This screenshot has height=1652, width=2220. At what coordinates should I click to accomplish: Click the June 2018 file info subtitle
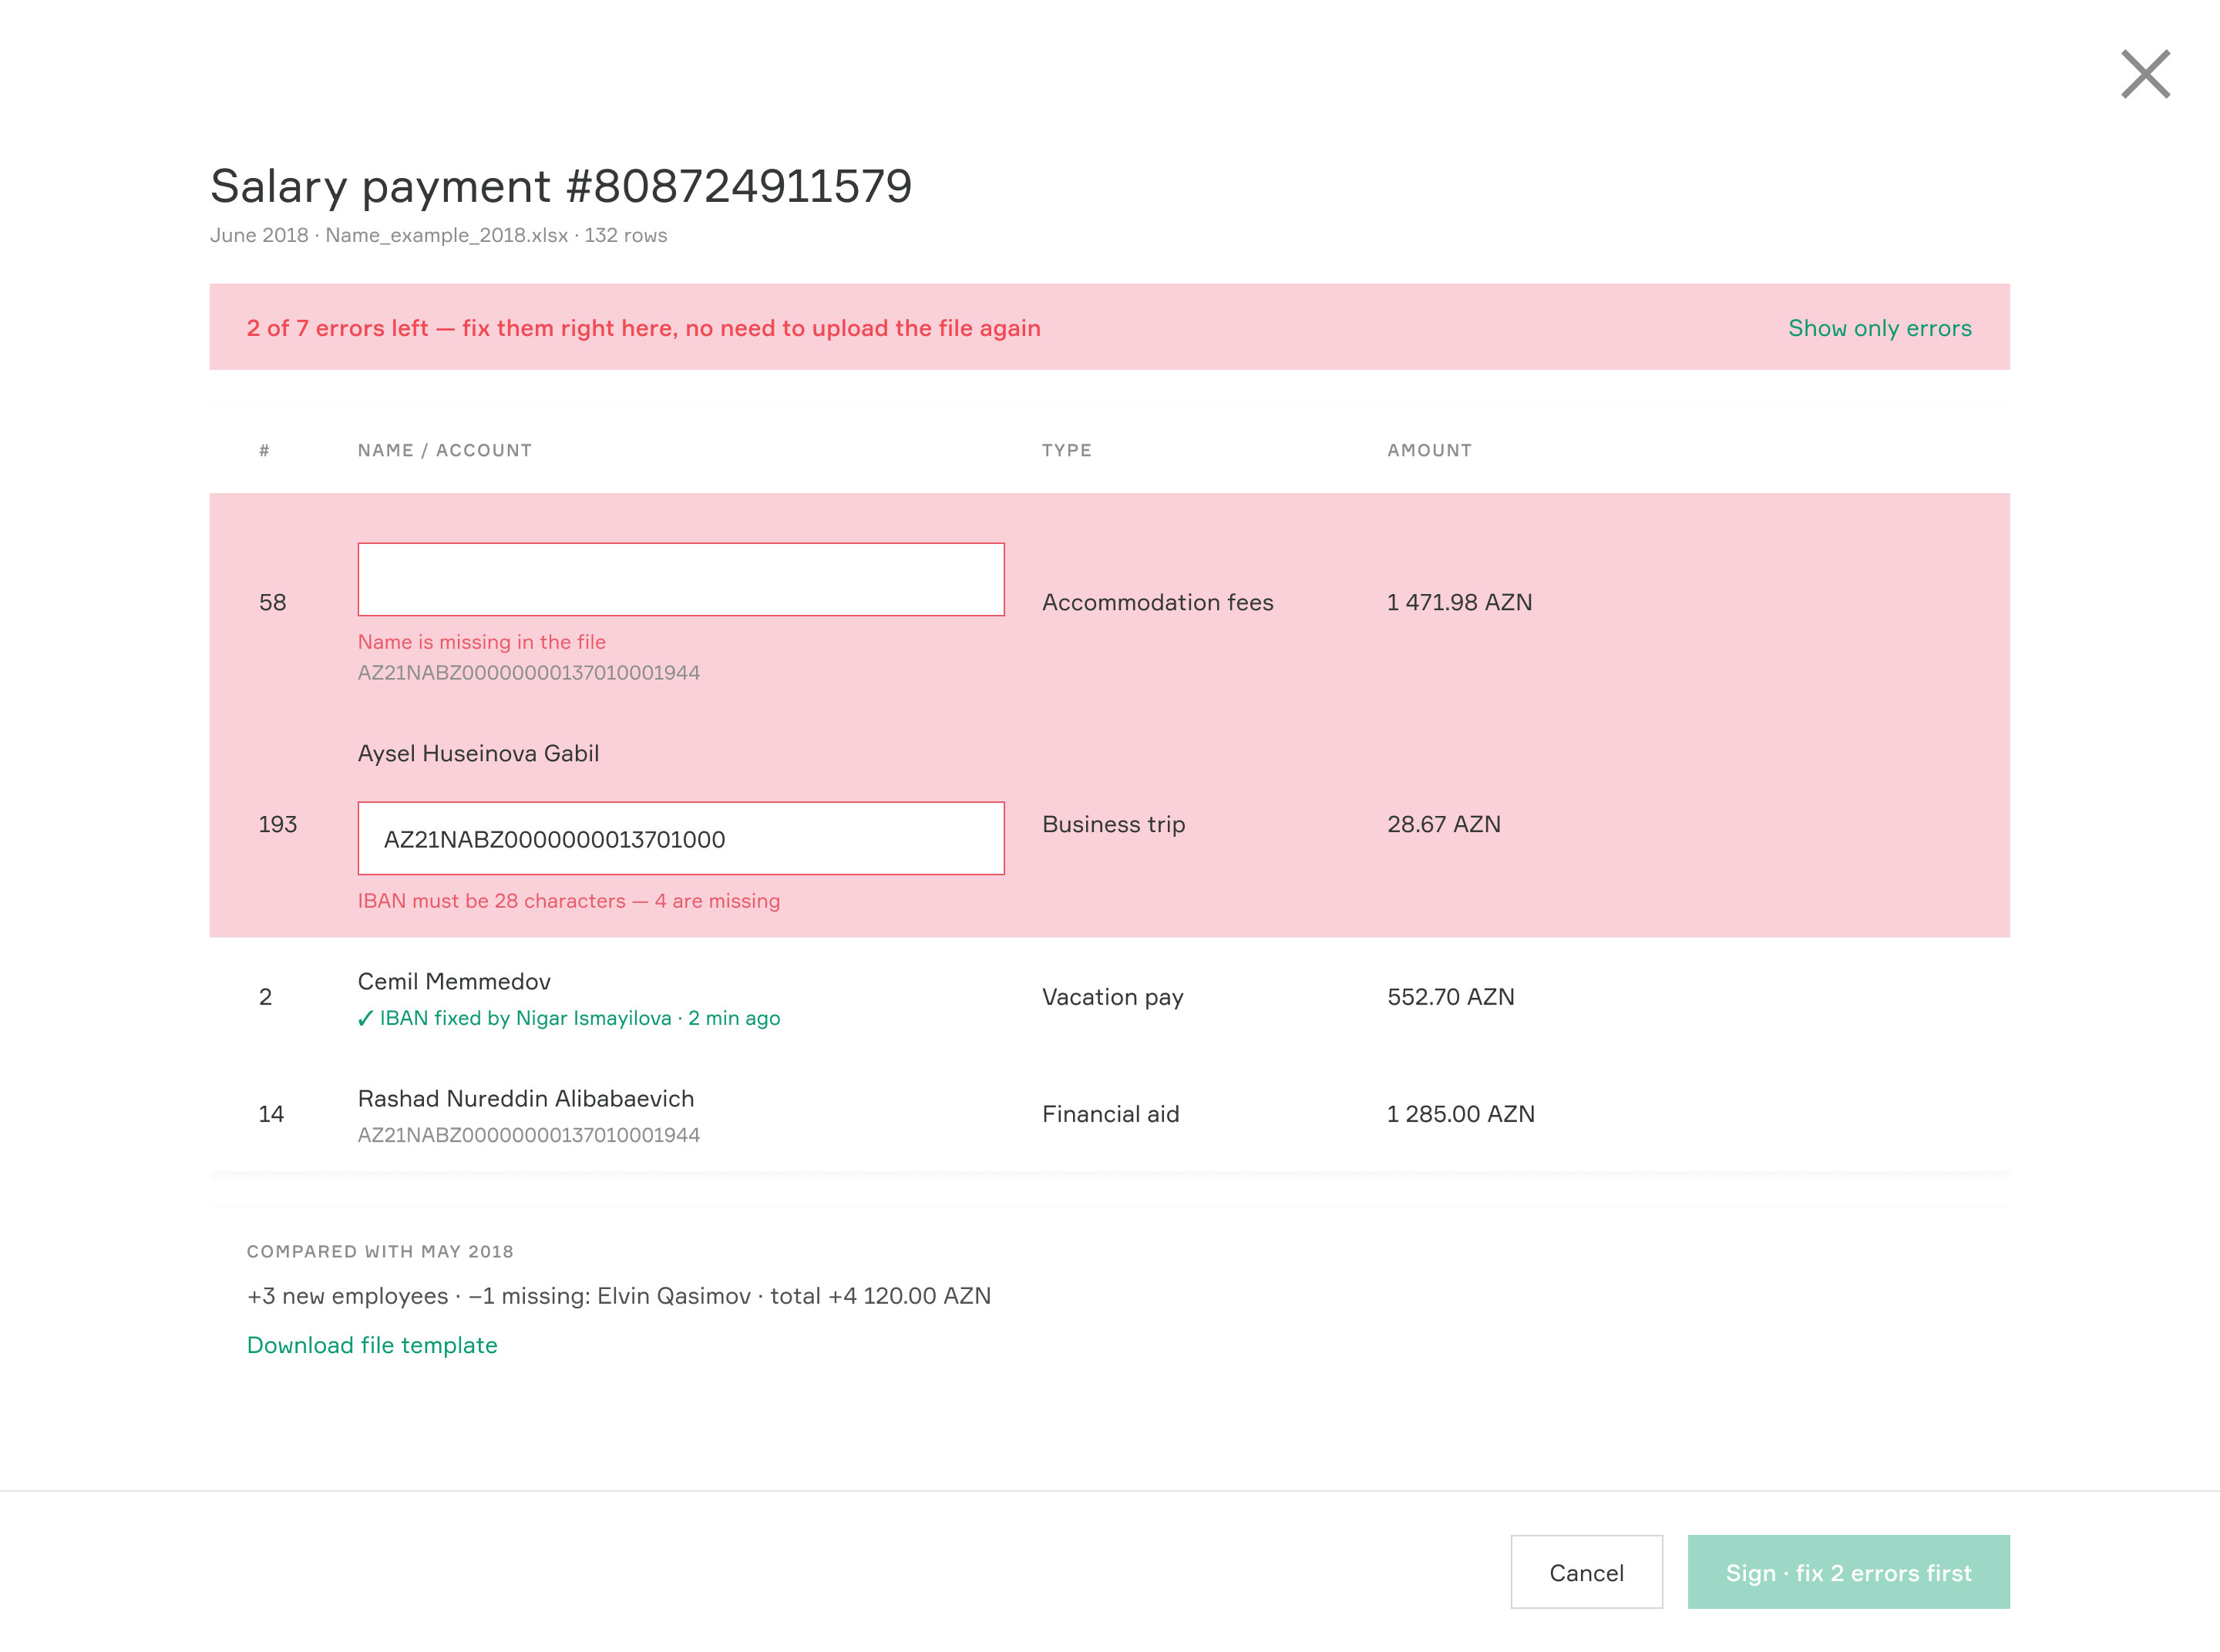click(438, 235)
